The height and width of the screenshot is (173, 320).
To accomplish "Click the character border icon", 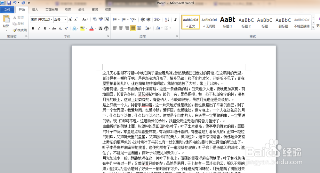I will point(107,19).
